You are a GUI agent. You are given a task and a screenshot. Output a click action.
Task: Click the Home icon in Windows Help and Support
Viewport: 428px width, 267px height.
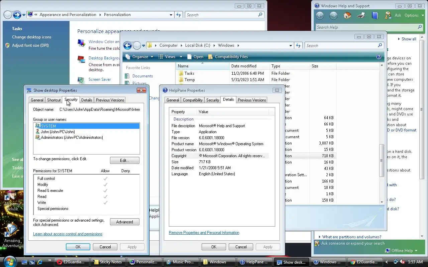[x=347, y=15]
